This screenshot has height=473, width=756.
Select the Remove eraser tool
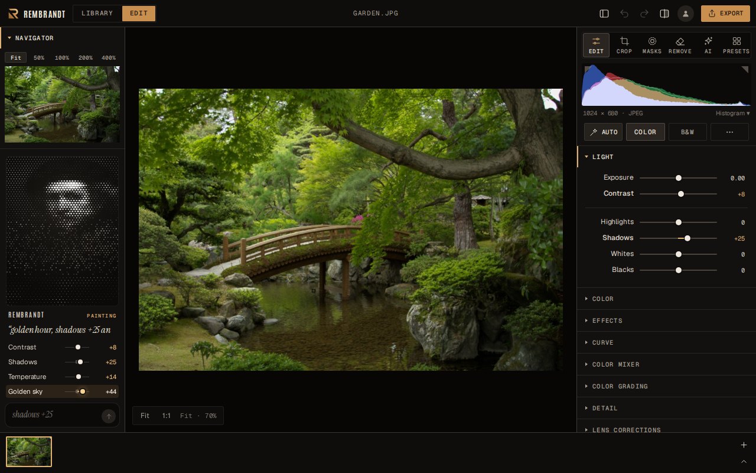point(680,45)
